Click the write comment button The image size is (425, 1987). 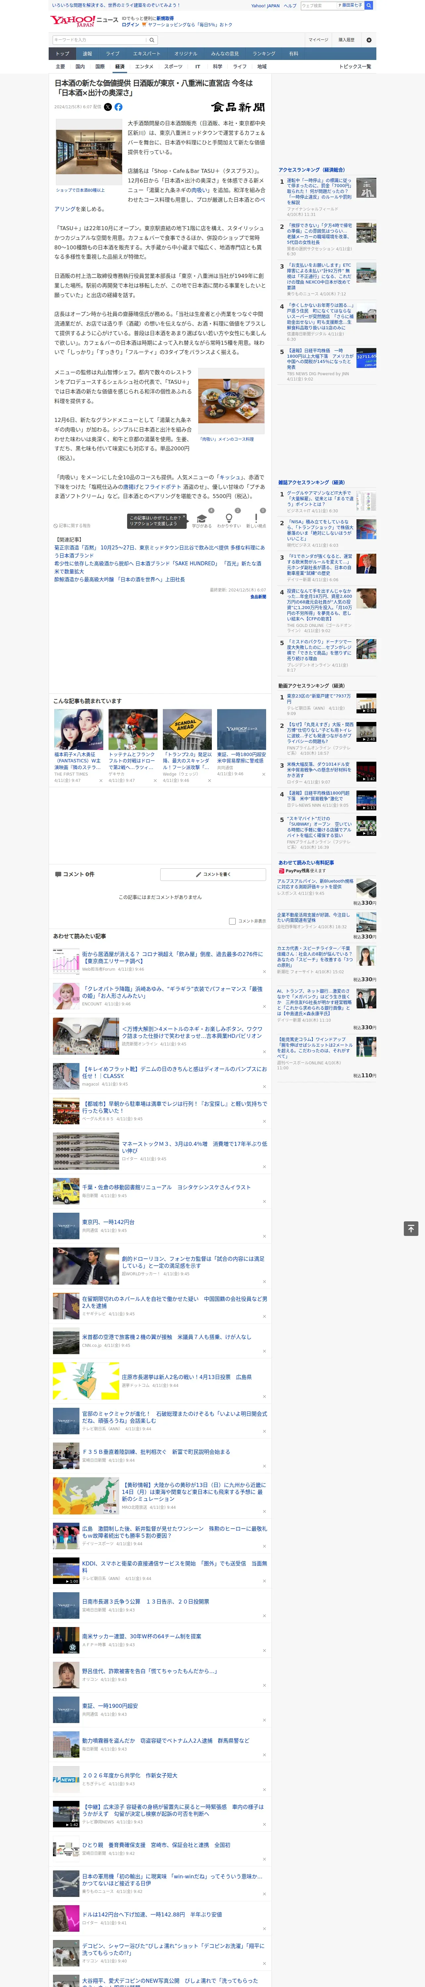pos(213,874)
